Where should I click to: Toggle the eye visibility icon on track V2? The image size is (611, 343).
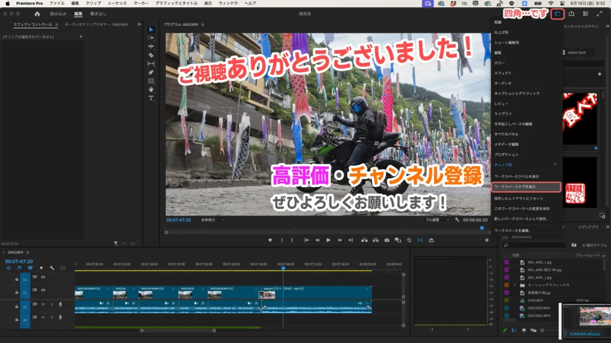tap(43, 277)
